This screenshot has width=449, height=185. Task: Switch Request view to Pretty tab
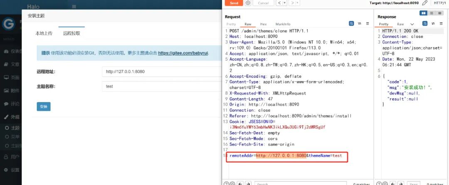[x=231, y=24]
